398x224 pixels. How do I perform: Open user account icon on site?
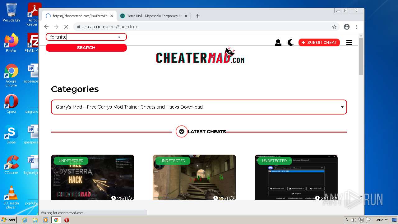(278, 43)
